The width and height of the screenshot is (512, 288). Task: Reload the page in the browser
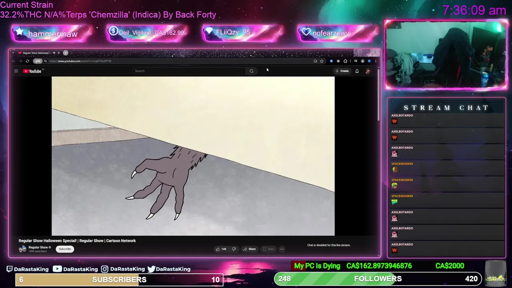(27, 61)
